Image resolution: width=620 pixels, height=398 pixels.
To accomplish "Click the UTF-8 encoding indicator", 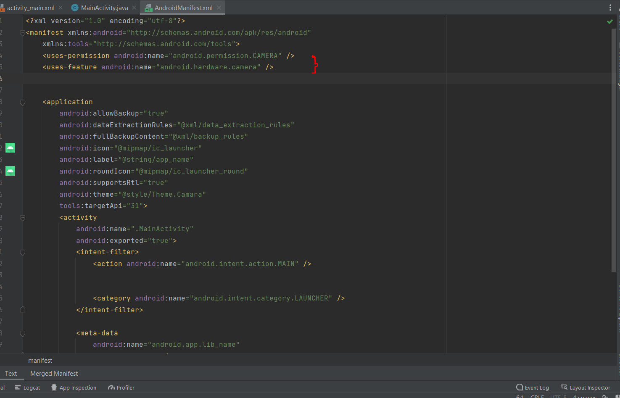I will tap(559, 396).
